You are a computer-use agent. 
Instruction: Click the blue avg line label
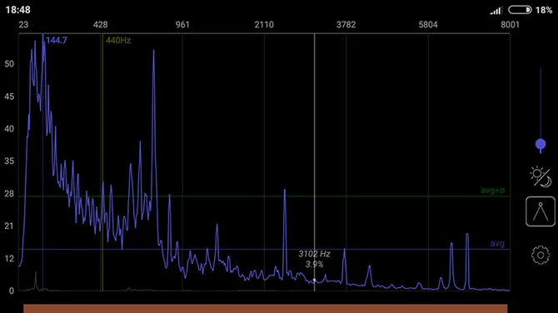497,244
